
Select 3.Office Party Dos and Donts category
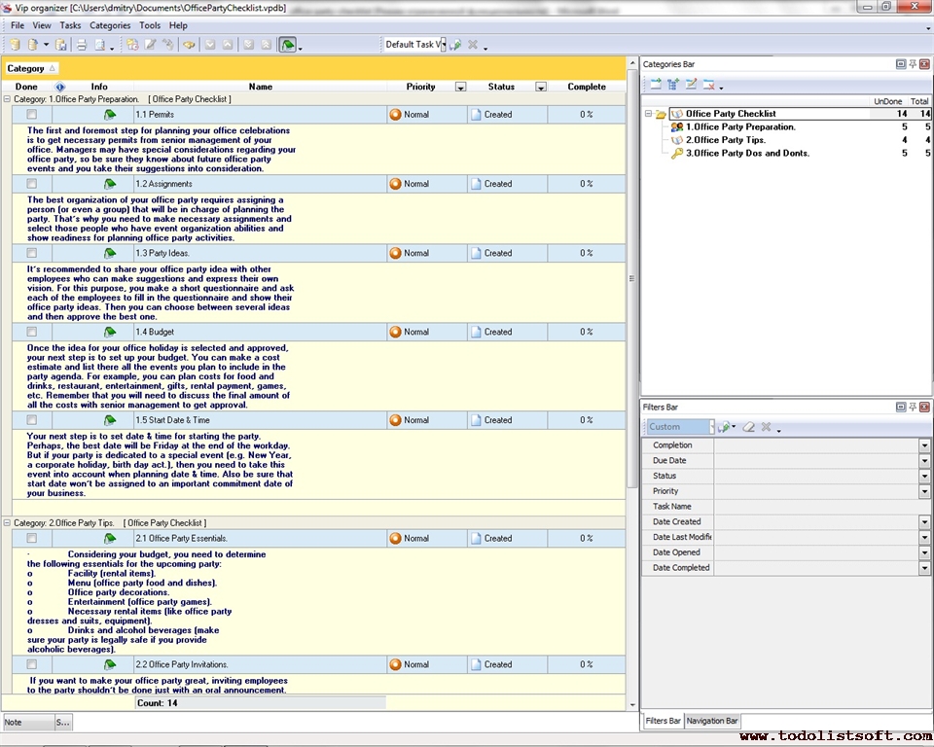tap(747, 153)
